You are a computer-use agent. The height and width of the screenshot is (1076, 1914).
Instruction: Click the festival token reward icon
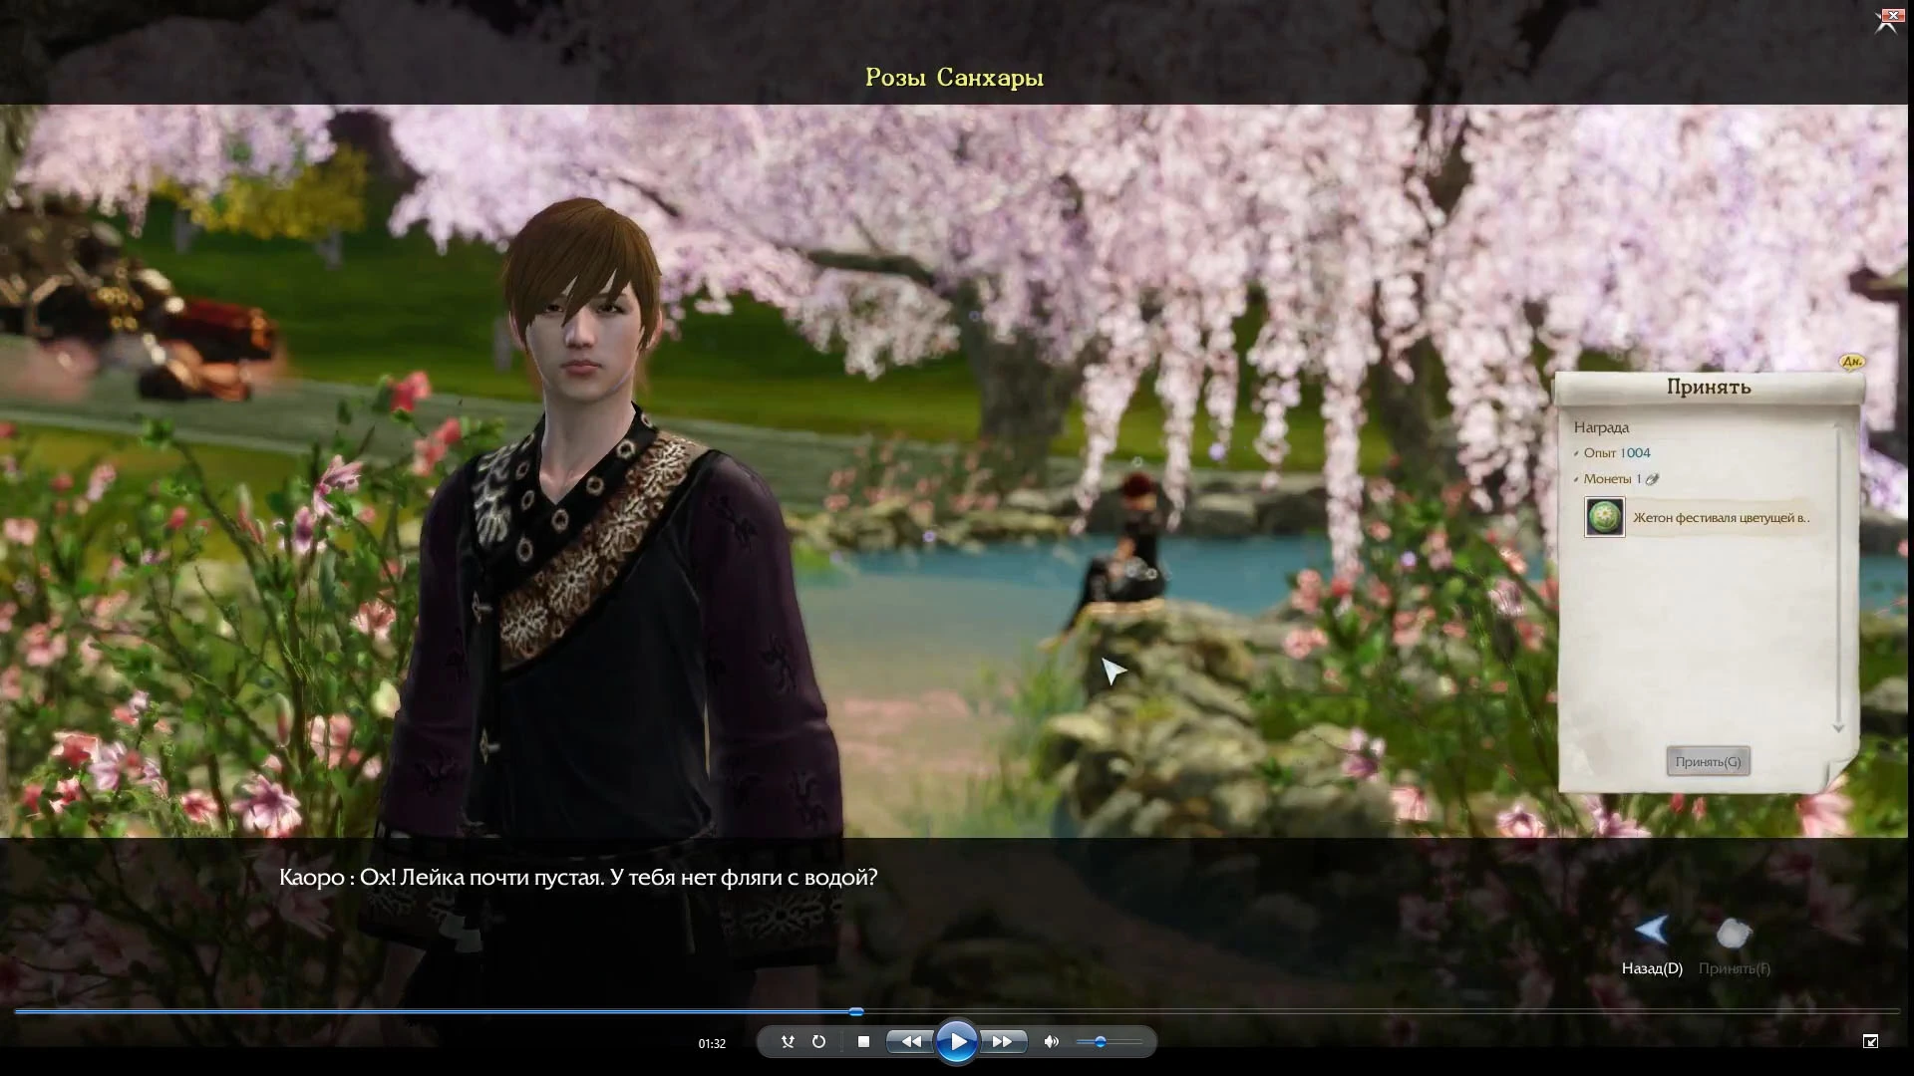tap(1605, 517)
